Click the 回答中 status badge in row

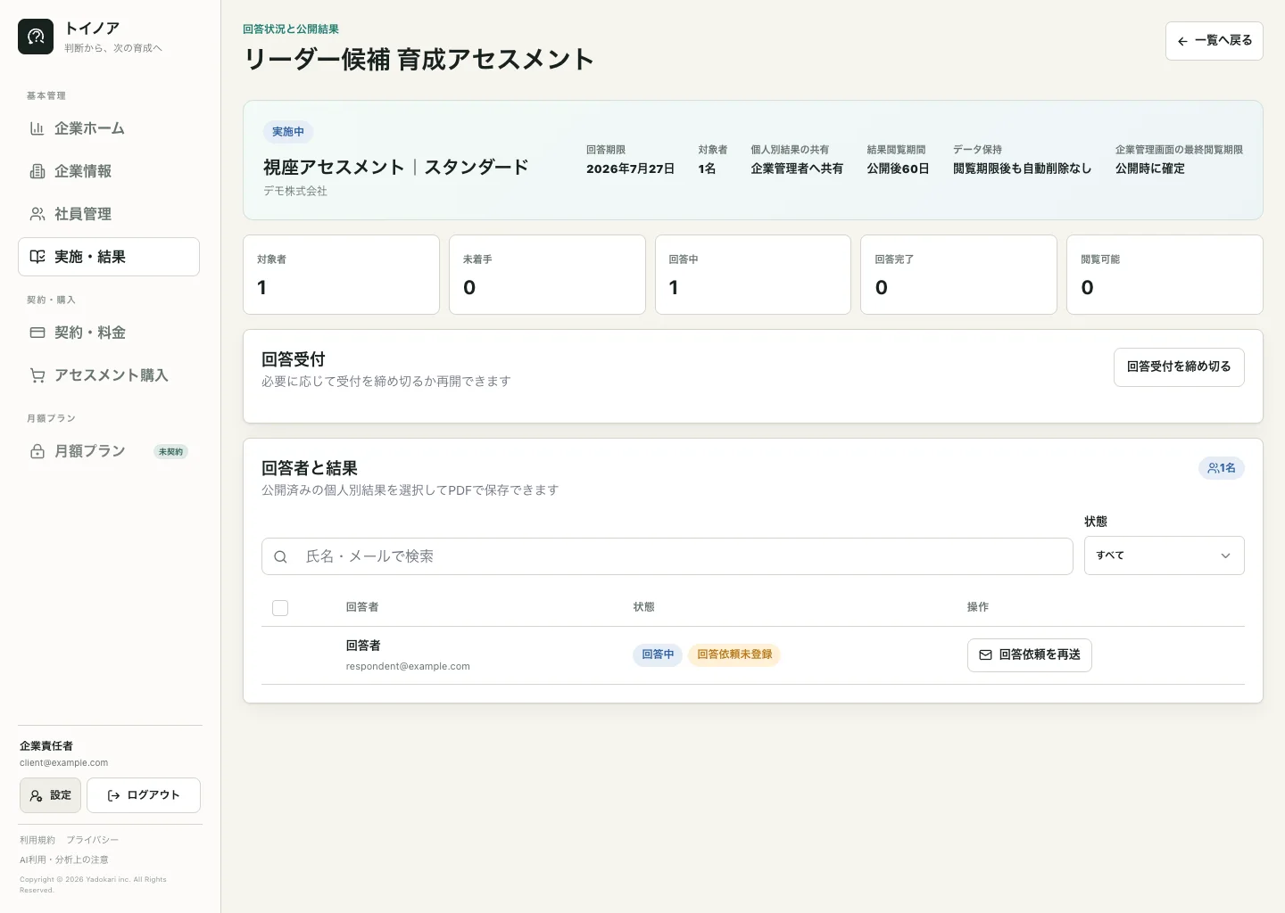658,654
